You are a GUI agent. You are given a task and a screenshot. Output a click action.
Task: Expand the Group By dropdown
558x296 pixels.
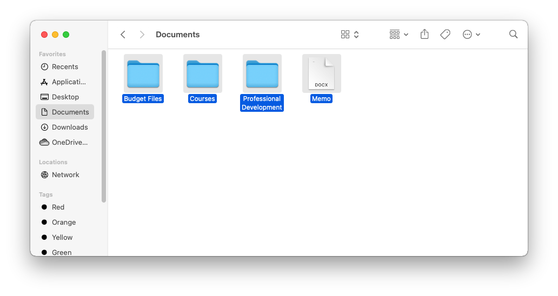click(399, 35)
